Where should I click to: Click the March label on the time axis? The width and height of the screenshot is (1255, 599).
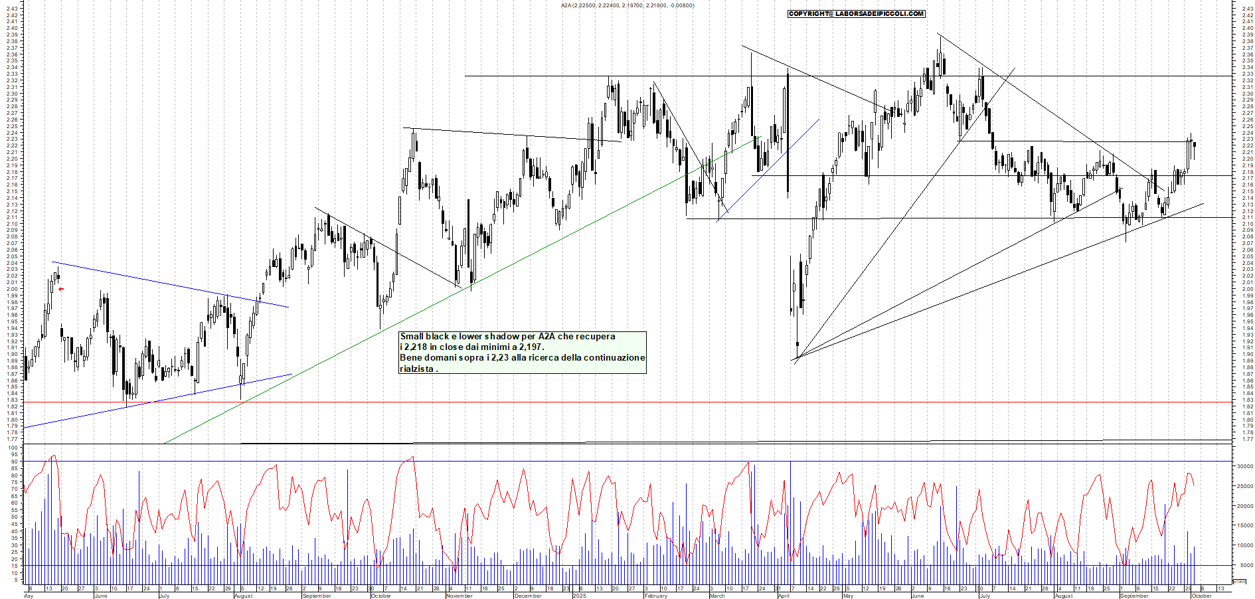[x=717, y=596]
